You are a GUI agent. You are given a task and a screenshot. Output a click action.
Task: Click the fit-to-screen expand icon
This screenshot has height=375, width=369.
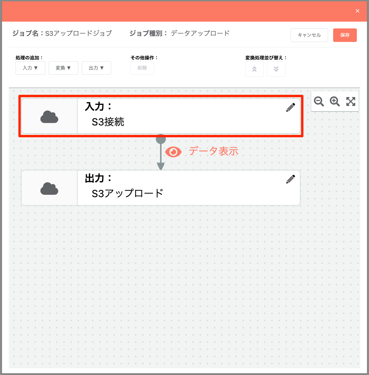coord(351,101)
